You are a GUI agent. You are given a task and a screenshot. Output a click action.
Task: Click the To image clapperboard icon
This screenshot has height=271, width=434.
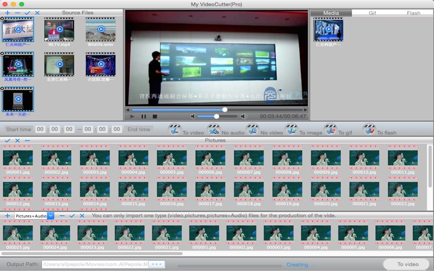(291, 129)
